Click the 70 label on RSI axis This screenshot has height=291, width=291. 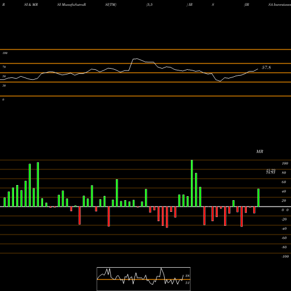4,67
